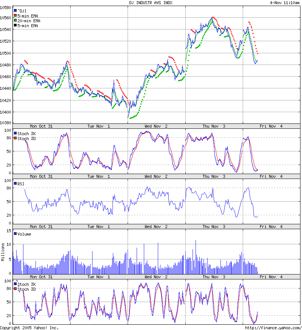
Task: Click 'Thu Nov 3' directly beneath the price chart
Action: point(214,126)
